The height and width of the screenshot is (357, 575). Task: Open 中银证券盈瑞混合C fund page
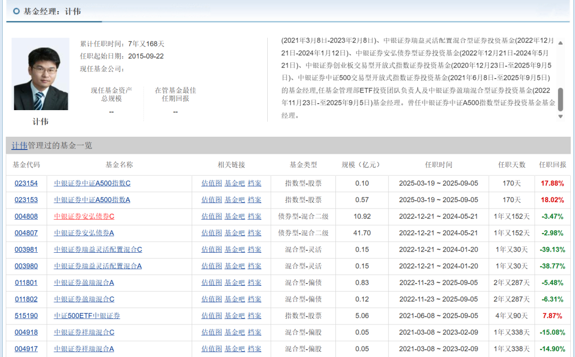coord(84,299)
